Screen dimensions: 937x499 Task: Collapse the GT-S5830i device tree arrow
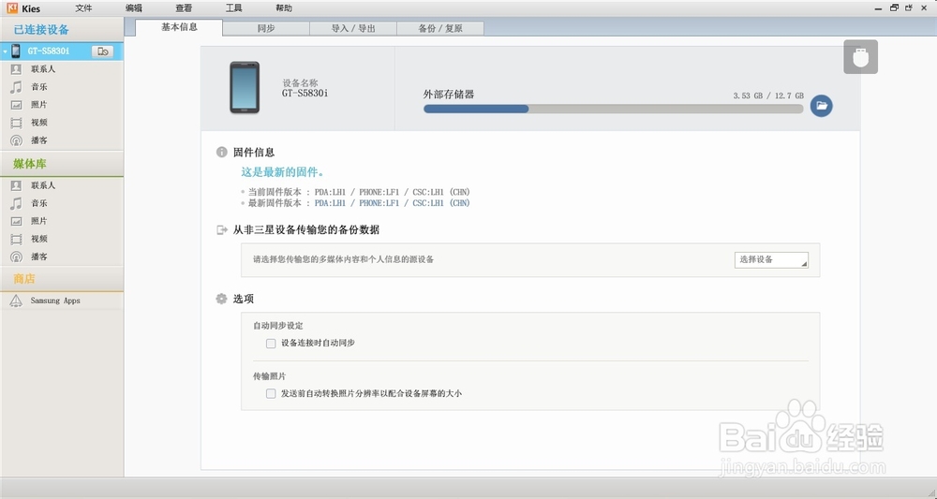pos(5,51)
